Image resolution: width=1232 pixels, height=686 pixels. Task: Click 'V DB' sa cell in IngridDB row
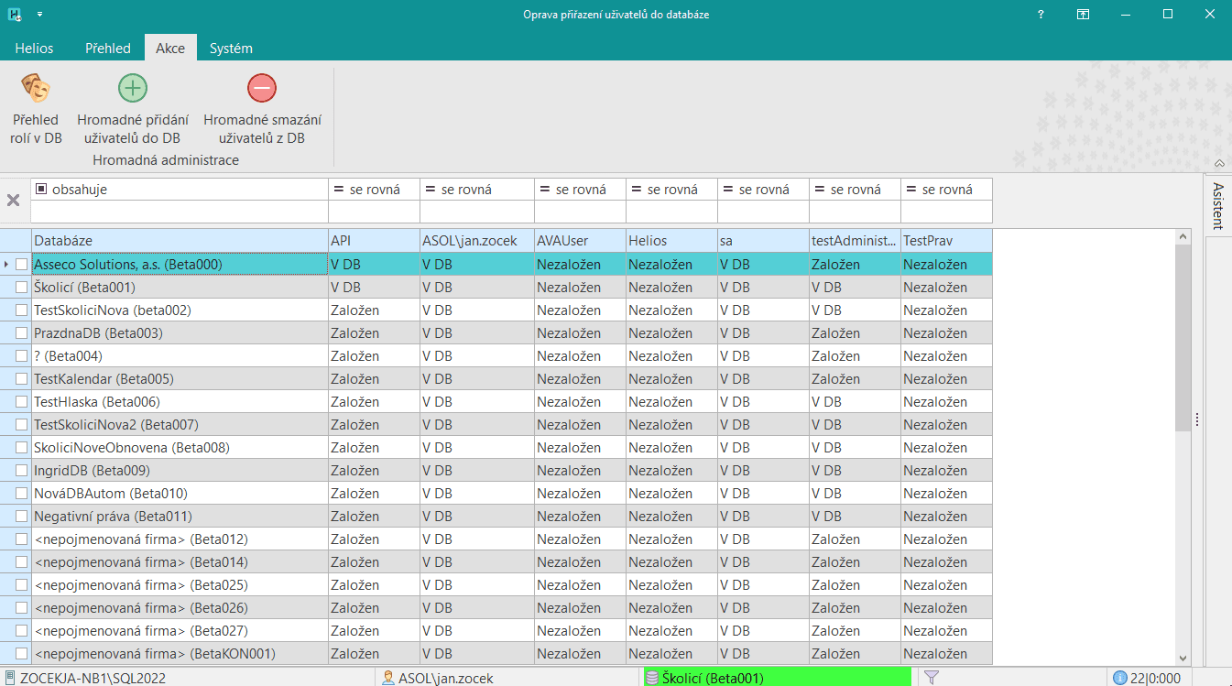pyautogui.click(x=763, y=471)
